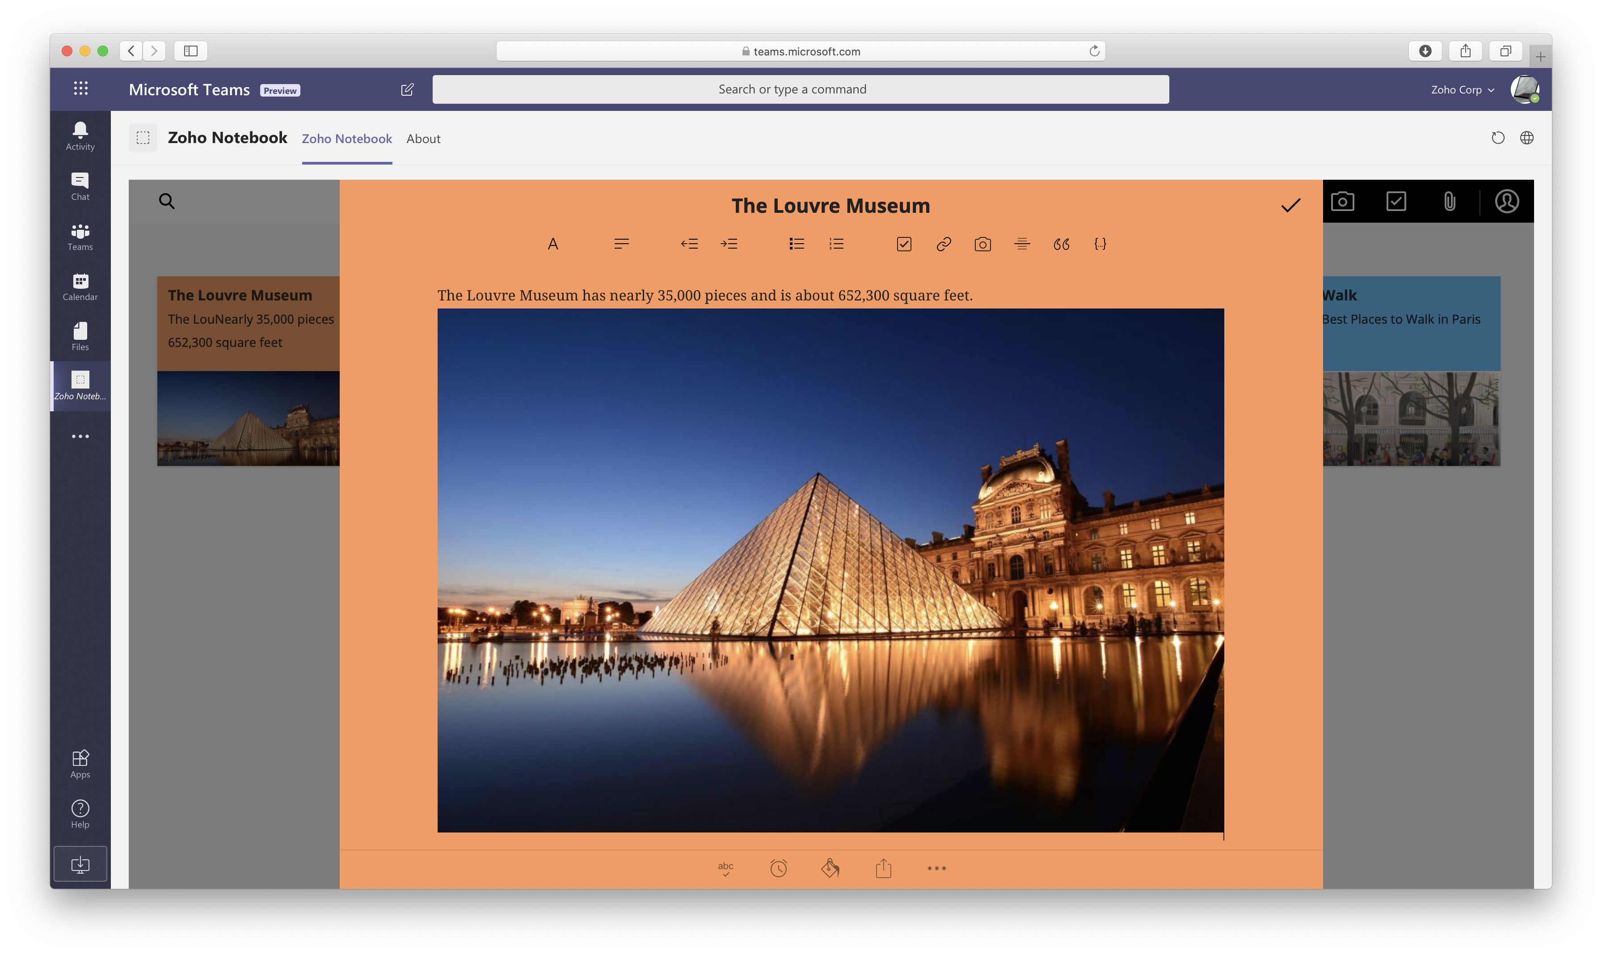Open the text font style (A) options
Viewport: 1602px width, 955px height.
(x=552, y=244)
